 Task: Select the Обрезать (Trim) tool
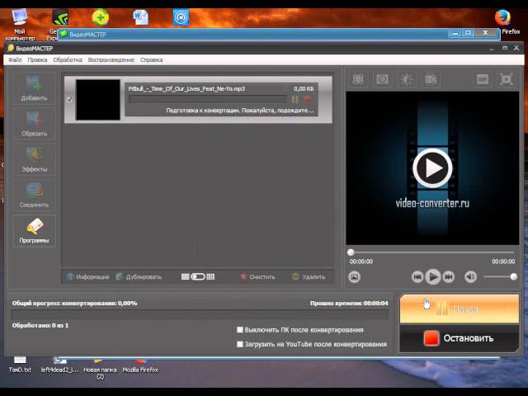pyautogui.click(x=35, y=124)
